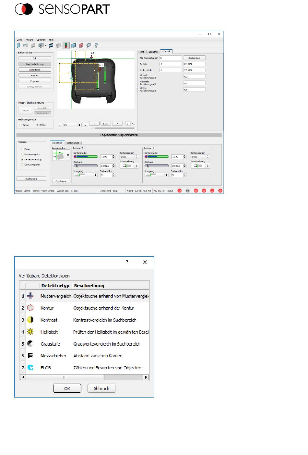This screenshot has height=455, width=308.
Task: Click Abbruch in detector type dialog
Action: click(x=101, y=388)
